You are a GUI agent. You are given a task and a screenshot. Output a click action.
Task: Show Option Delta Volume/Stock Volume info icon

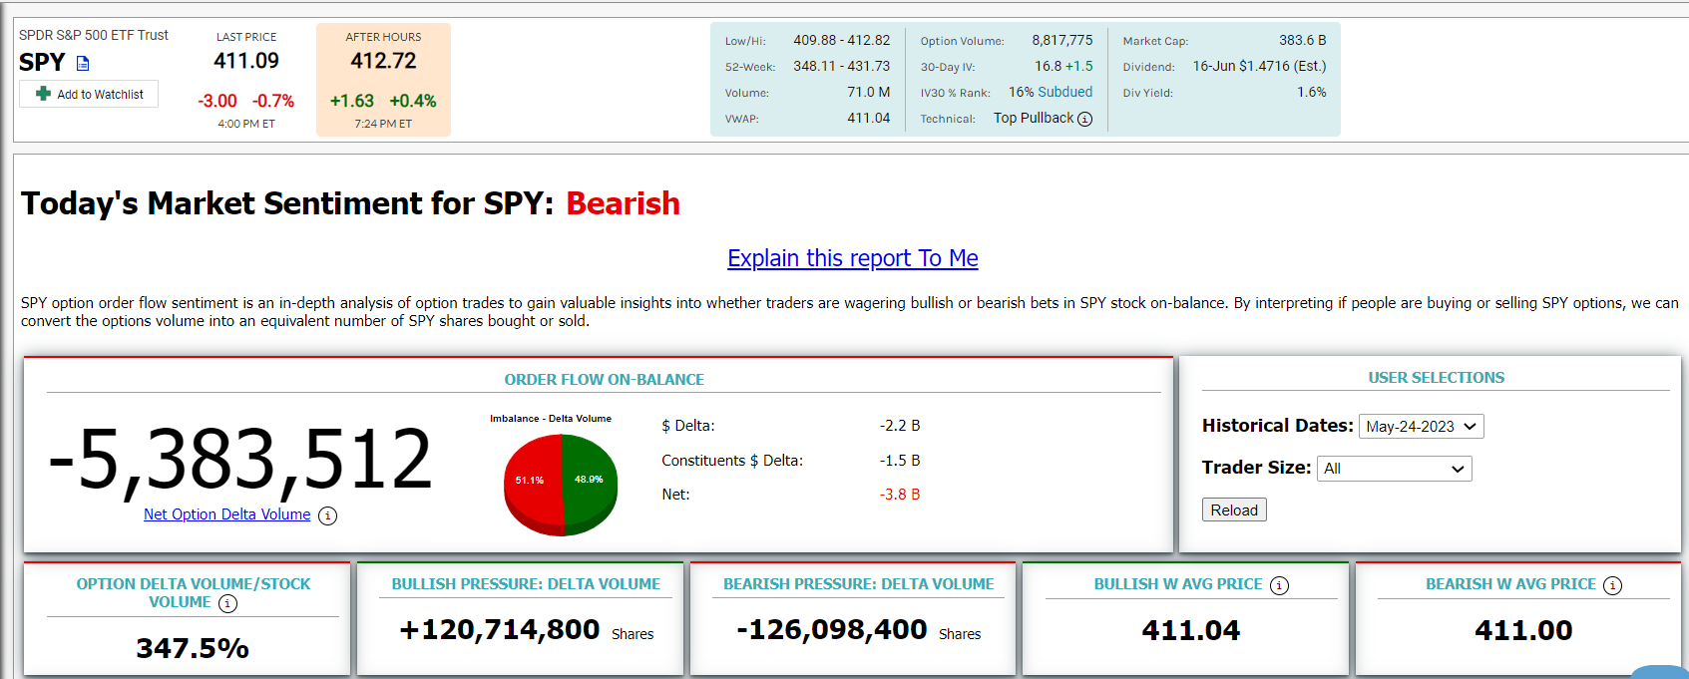point(227,603)
